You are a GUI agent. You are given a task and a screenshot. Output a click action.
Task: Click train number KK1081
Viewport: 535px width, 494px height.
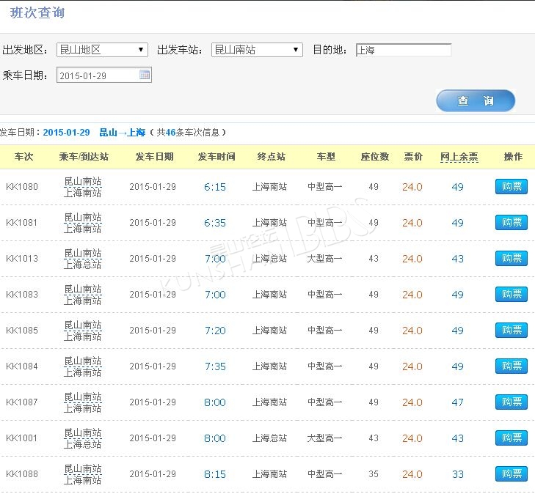point(22,223)
